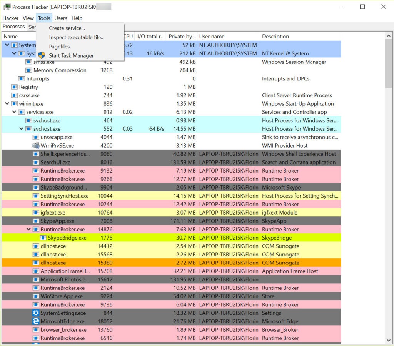The height and width of the screenshot is (346, 394).
Task: Click '131.59 MB' private bytes value
Action: click(183, 162)
